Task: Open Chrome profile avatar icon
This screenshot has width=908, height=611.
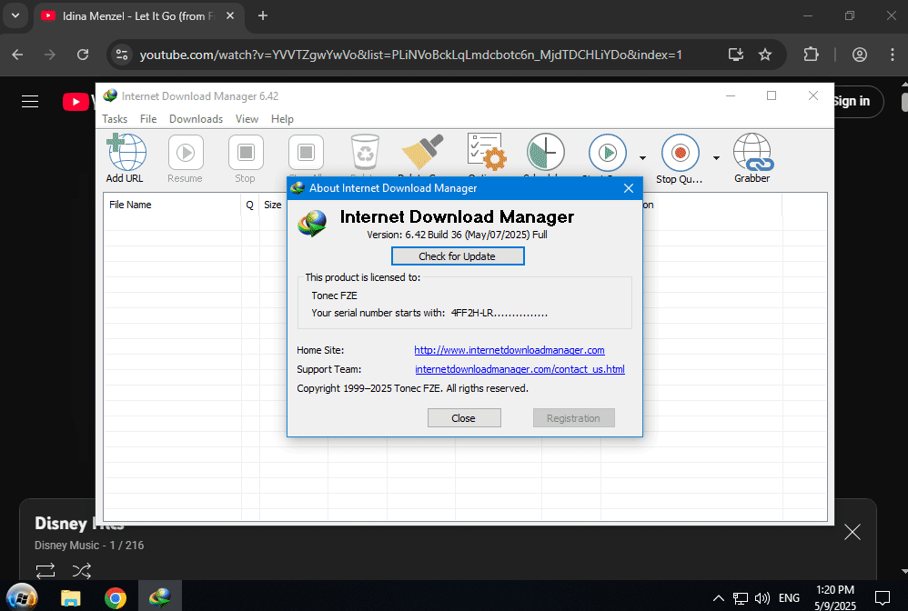Action: (x=860, y=55)
